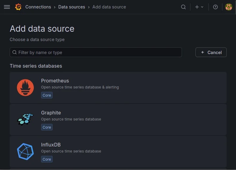Open the hamburger navigation menu
Image resolution: width=236 pixels, height=170 pixels.
tap(7, 7)
